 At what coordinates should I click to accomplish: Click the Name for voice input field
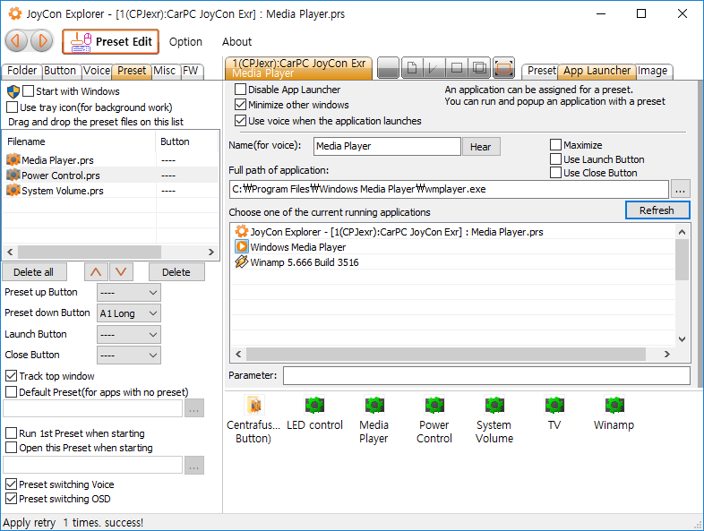pos(387,146)
